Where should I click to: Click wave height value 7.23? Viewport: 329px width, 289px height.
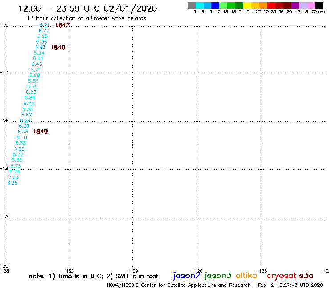point(13,177)
